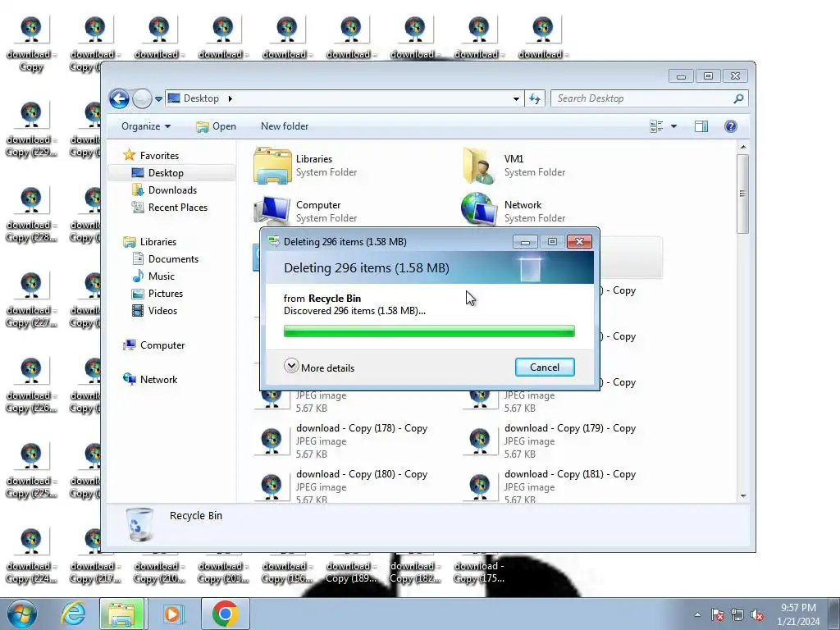This screenshot has height=630, width=840.
Task: Click the muted volume tray icon
Action: point(757,614)
